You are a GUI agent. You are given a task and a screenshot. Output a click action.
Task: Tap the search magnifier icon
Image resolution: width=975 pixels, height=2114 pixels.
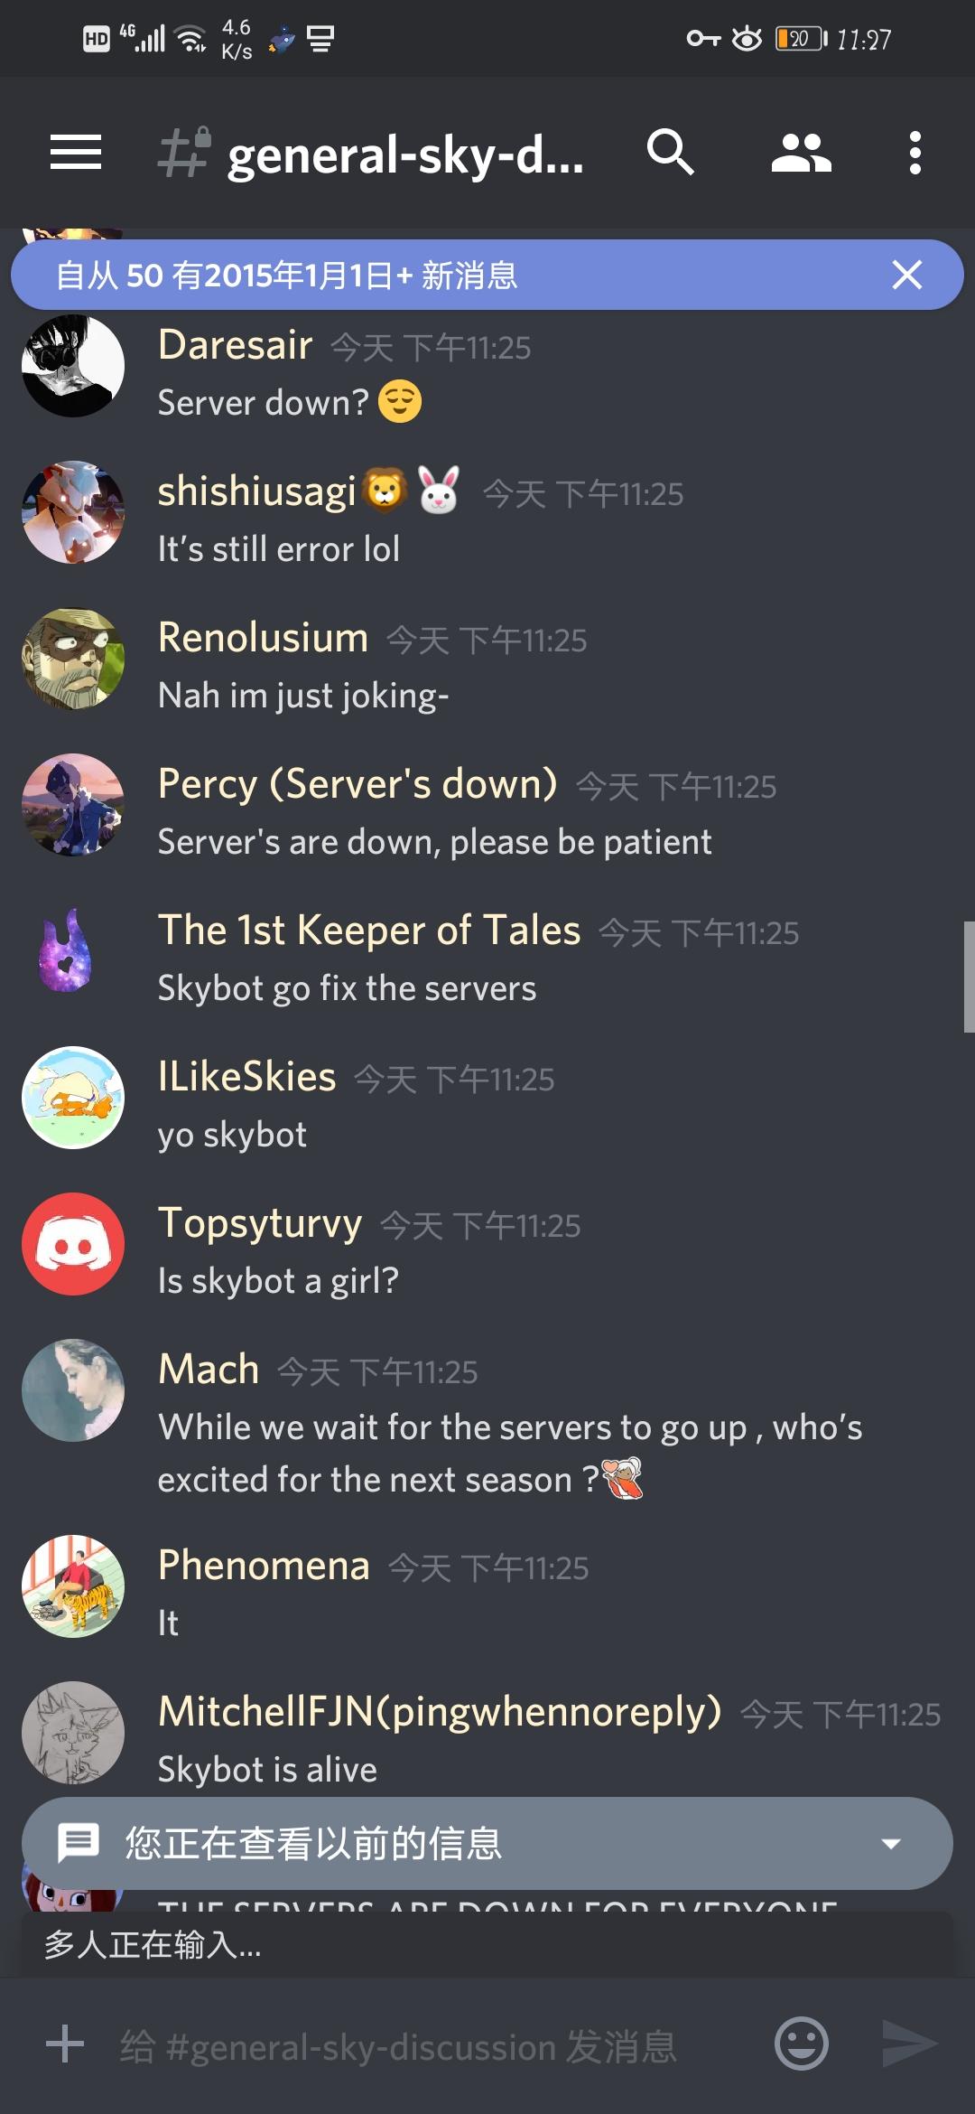(670, 152)
